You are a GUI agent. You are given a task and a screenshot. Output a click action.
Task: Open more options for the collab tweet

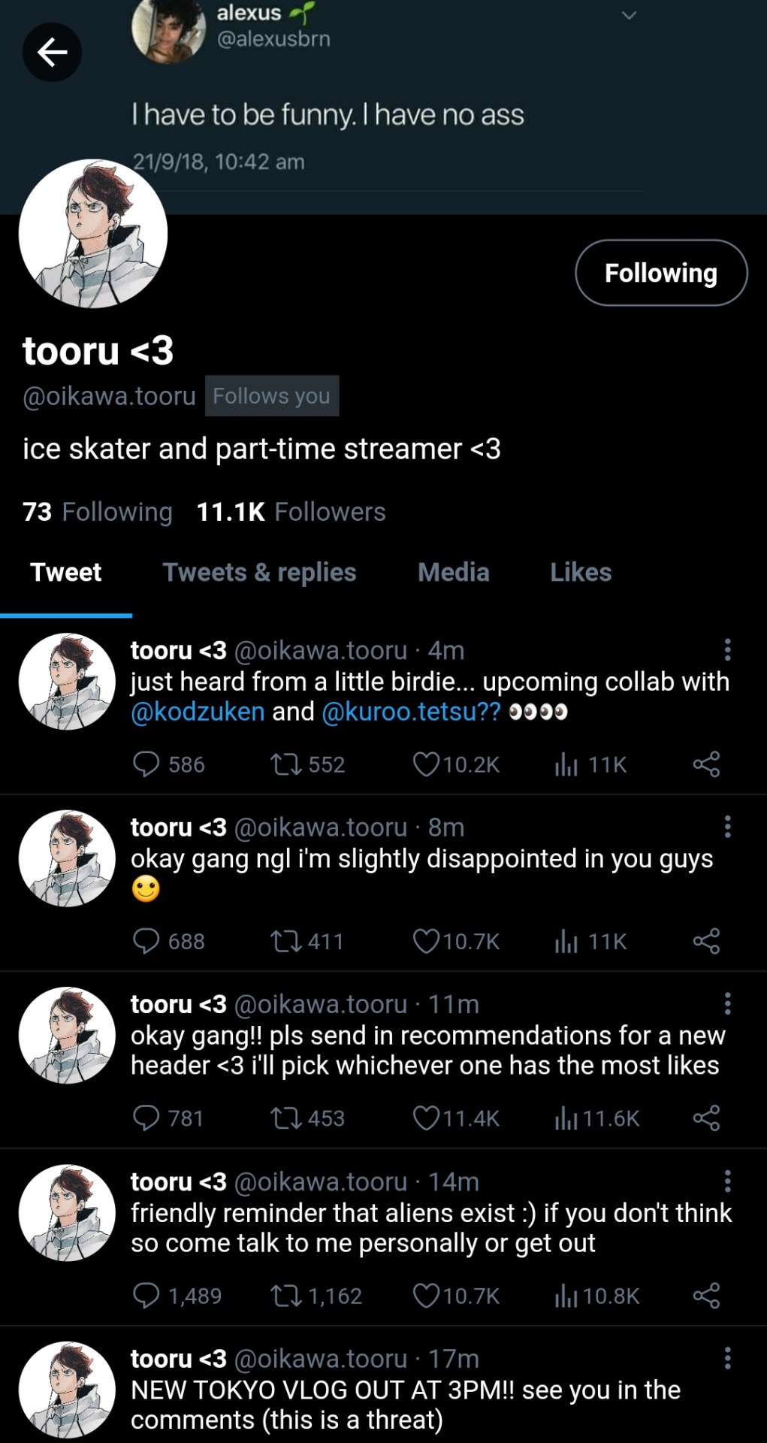click(x=727, y=650)
